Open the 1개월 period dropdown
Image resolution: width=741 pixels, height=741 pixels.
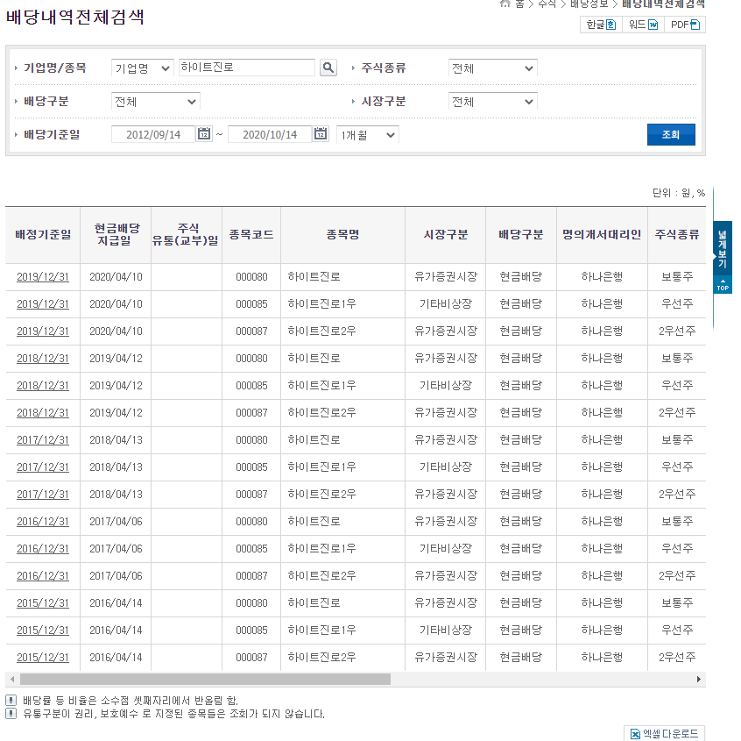tap(368, 135)
